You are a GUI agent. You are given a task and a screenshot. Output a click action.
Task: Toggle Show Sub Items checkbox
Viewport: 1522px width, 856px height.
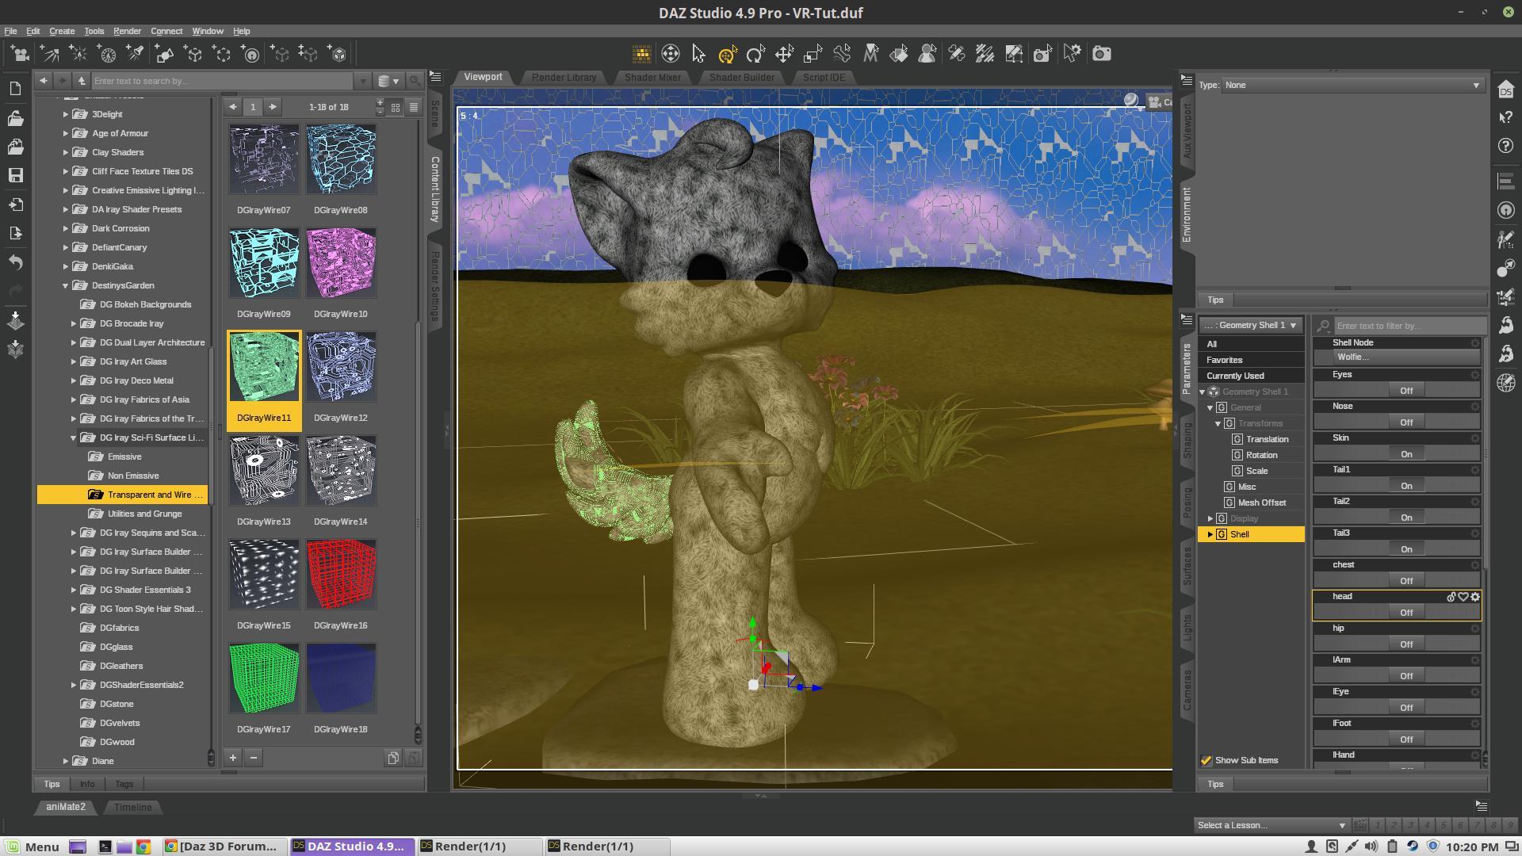[x=1207, y=760]
